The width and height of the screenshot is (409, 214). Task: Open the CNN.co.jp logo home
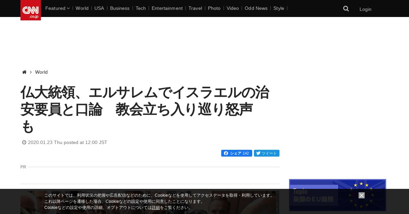pyautogui.click(x=31, y=10)
